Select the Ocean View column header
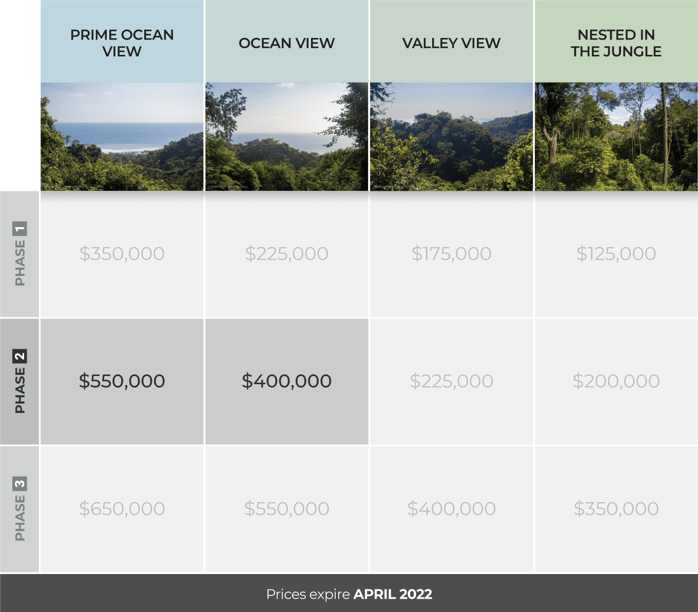Image resolution: width=698 pixels, height=612 pixels. 287,42
